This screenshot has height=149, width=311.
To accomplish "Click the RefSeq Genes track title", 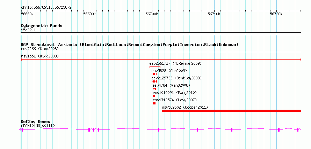I will click(36, 121).
